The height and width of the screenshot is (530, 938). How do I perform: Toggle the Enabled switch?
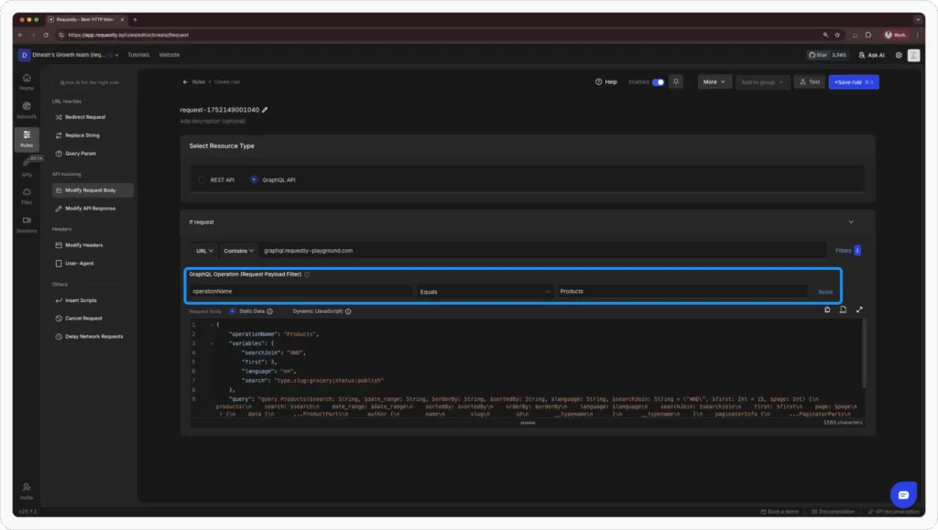(658, 81)
